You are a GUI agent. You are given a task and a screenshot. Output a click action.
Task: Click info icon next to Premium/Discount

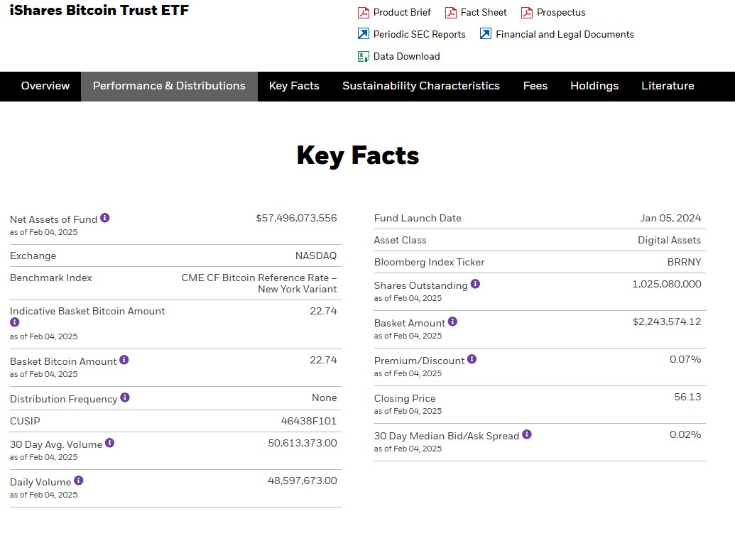tap(472, 359)
